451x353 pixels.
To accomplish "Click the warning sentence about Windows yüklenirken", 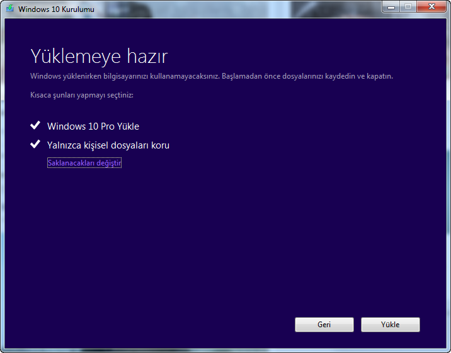I will point(212,76).
